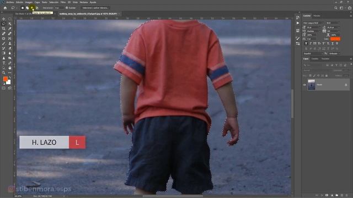Viewport: 353px width, 198px height.
Task: Click the background white color swatch
Action: [x=9, y=82]
